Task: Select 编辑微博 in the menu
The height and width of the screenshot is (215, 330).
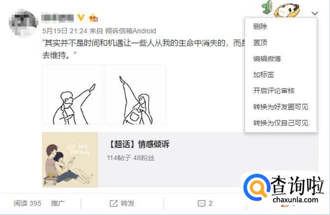Action: [x=267, y=59]
